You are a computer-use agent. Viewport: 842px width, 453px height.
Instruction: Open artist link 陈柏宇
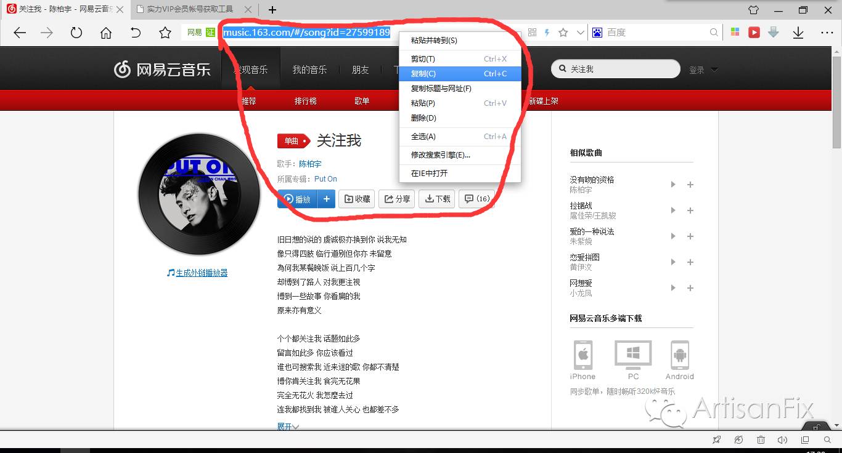pos(310,164)
